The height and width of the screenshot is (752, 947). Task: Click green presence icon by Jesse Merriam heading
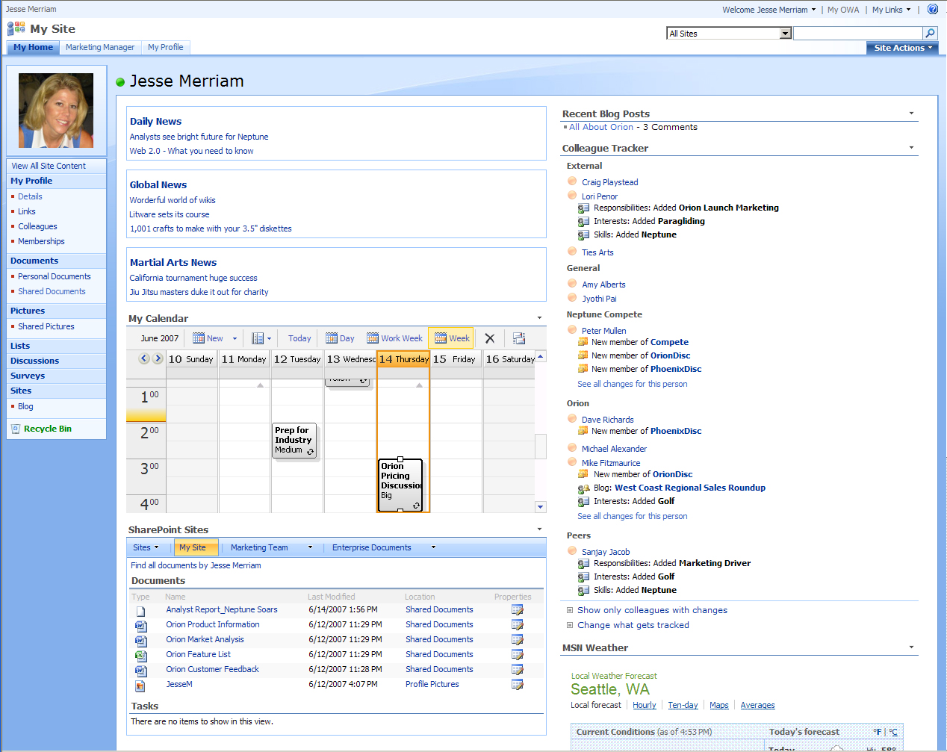[120, 82]
